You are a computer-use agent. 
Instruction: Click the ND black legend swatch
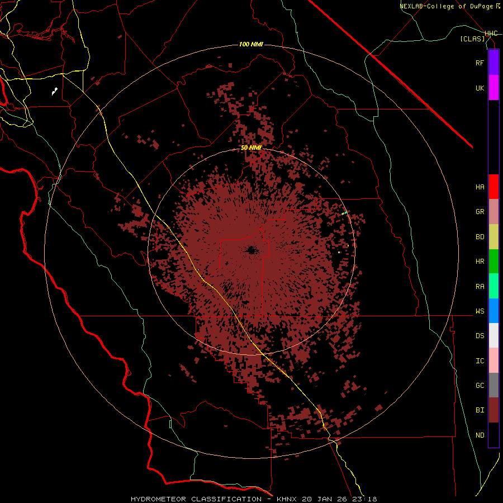tap(493, 435)
